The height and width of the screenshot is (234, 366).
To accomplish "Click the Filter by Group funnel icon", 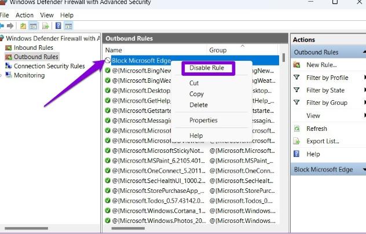I will 297,103.
